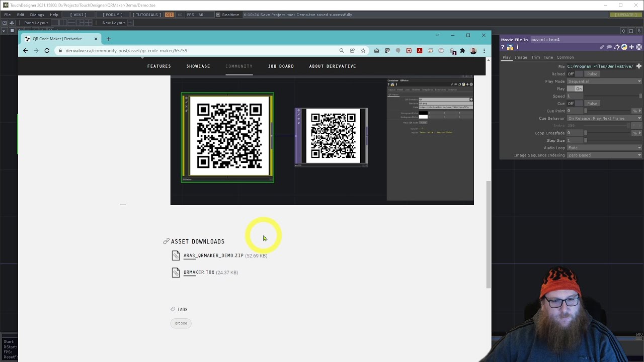Image resolution: width=644 pixels, height=362 pixels.
Task: Open the File menu
Action: point(8,15)
